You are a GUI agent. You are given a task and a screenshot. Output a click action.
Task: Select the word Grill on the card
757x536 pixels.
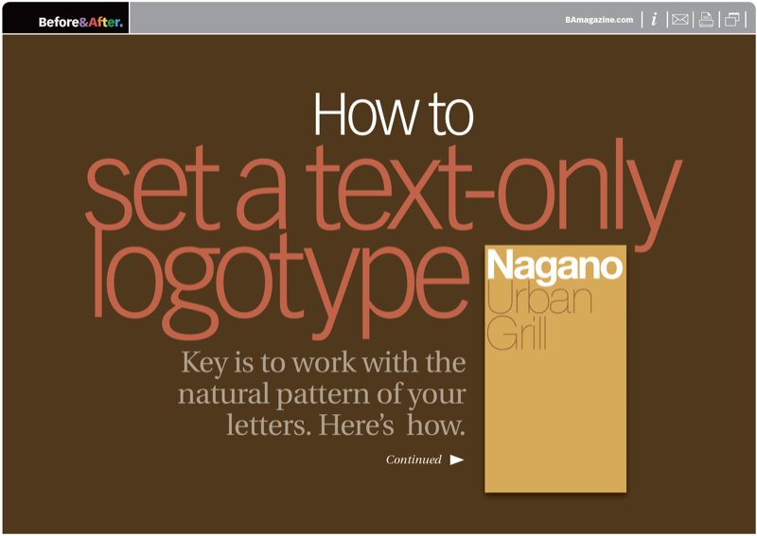[518, 334]
